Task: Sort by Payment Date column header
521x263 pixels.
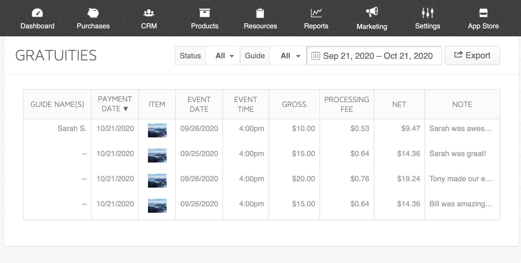Action: click(115, 104)
